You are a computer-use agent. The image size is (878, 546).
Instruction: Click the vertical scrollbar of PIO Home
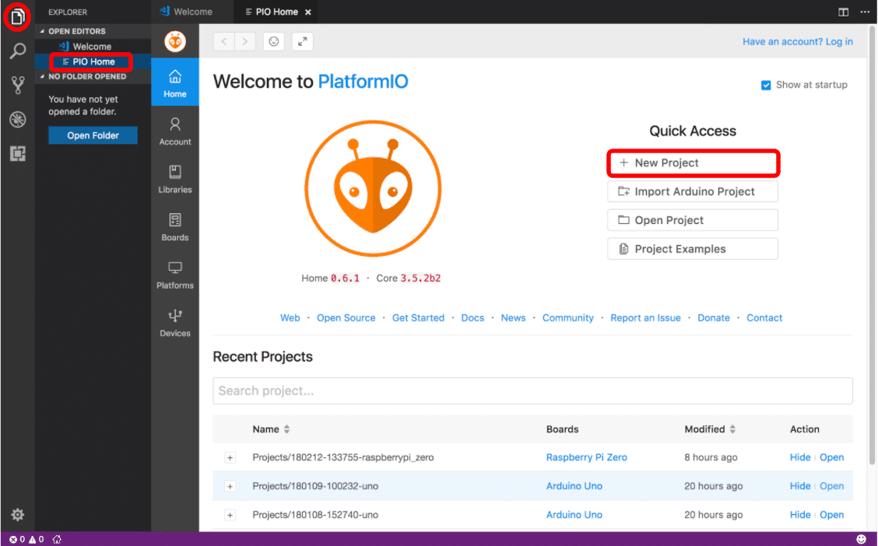coord(873,246)
